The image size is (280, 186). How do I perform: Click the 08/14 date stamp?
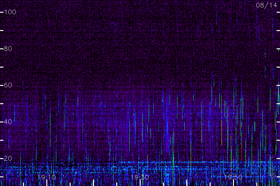(266, 5)
